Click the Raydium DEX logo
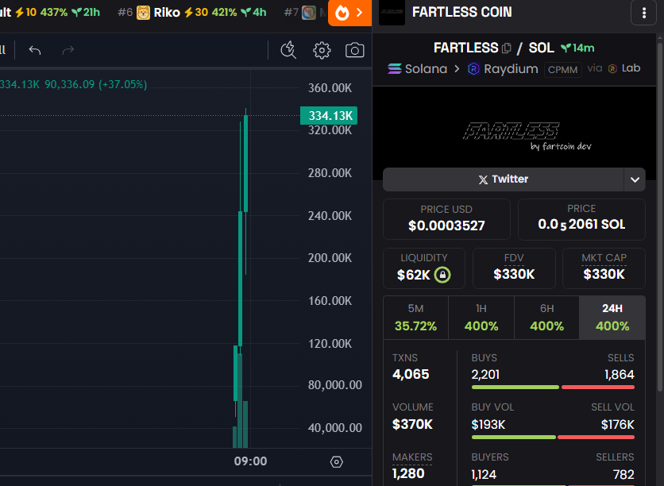 473,68
